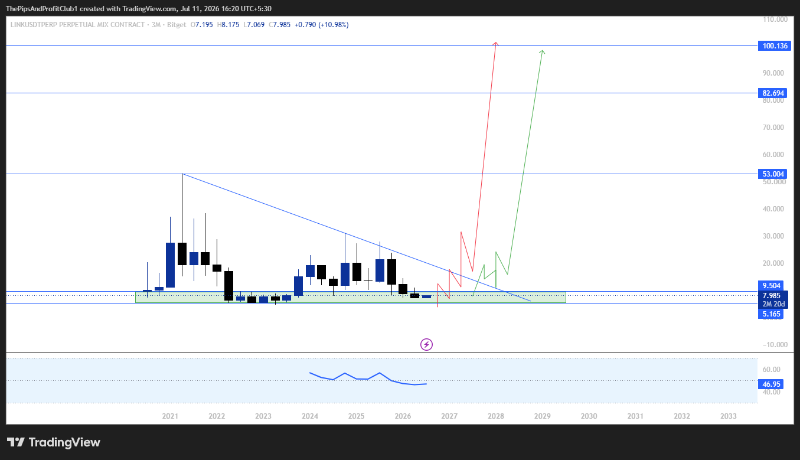Click the TradingView logo
800x460 pixels.
54,442
